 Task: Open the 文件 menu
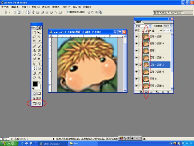point(5,7)
